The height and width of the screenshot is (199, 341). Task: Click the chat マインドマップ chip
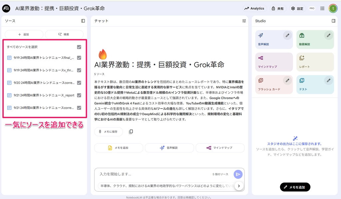click(x=220, y=148)
